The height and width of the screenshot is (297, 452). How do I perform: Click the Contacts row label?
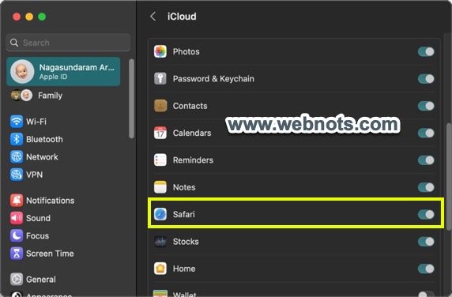click(190, 106)
